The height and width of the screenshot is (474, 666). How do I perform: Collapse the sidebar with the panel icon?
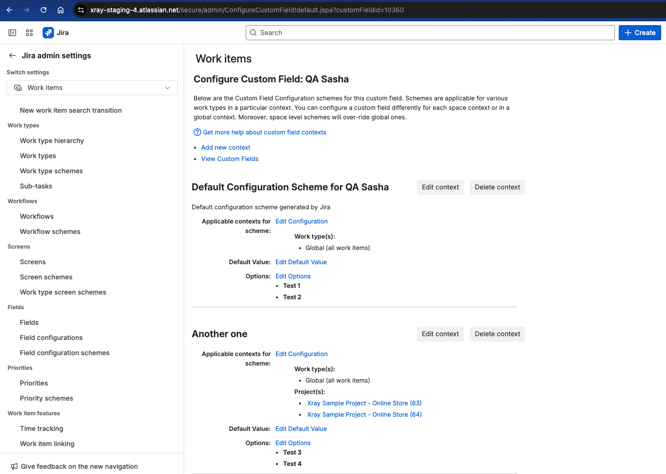tap(12, 33)
